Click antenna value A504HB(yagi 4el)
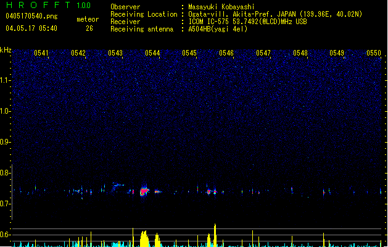This screenshot has height=247, width=388. pyautogui.click(x=218, y=29)
